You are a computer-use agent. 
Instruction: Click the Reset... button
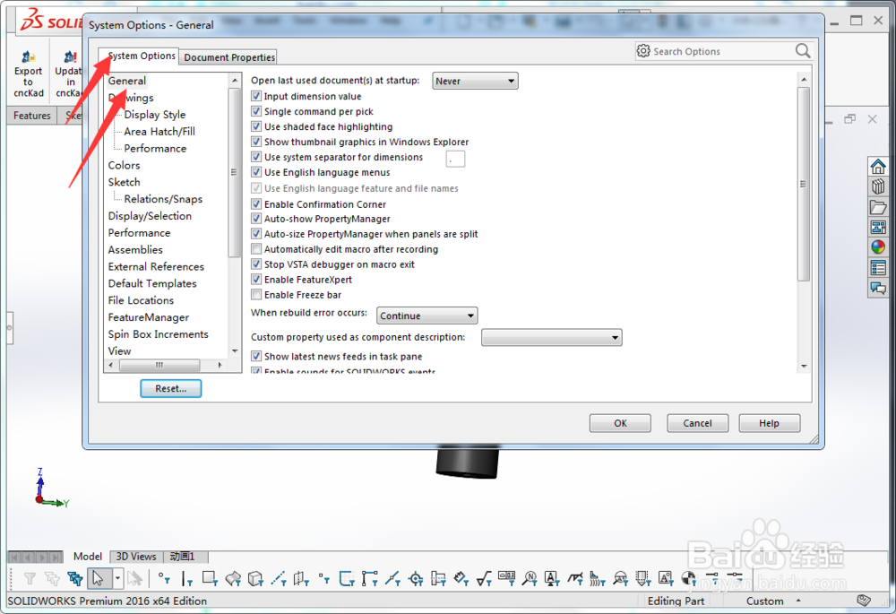tap(171, 388)
